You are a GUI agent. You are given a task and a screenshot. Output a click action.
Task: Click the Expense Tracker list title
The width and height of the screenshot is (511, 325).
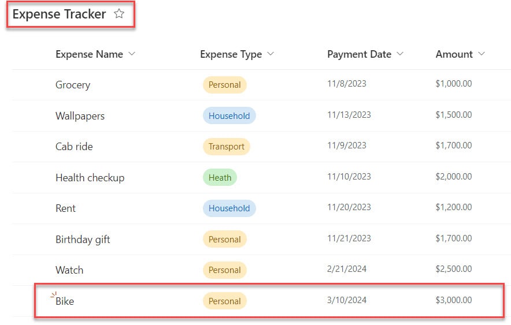point(60,14)
